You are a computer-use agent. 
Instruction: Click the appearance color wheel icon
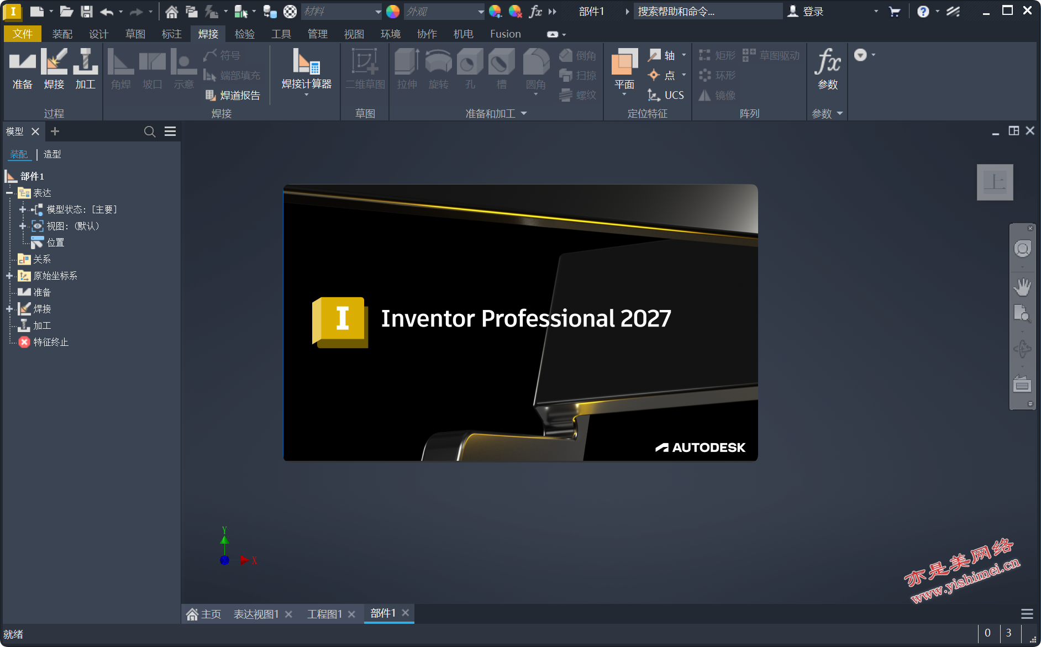tap(393, 11)
